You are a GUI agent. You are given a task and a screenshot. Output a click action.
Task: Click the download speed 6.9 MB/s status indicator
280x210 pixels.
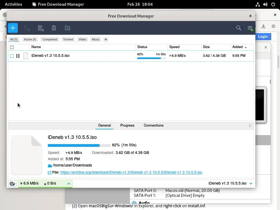click(29, 183)
